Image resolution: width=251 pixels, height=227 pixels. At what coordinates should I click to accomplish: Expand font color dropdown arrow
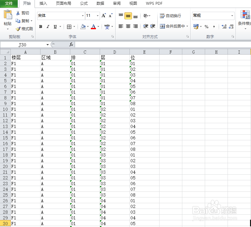coord(98,27)
